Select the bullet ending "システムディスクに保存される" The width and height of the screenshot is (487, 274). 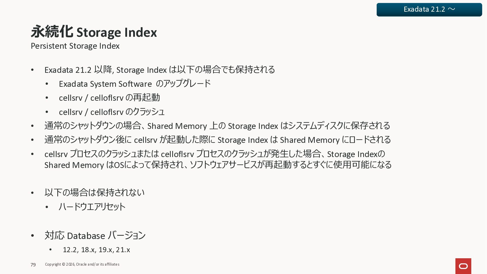(x=217, y=126)
